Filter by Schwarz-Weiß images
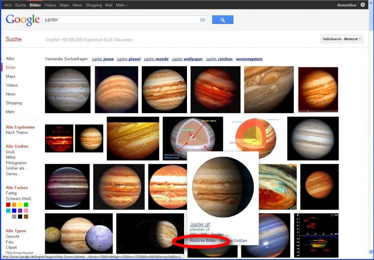 click(x=18, y=199)
